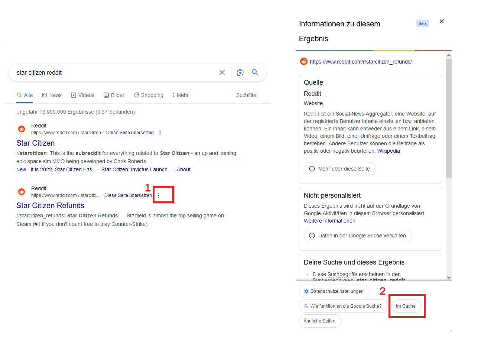Open the 'Mehr' search categories dropdown
491x337 pixels.
tap(181, 95)
